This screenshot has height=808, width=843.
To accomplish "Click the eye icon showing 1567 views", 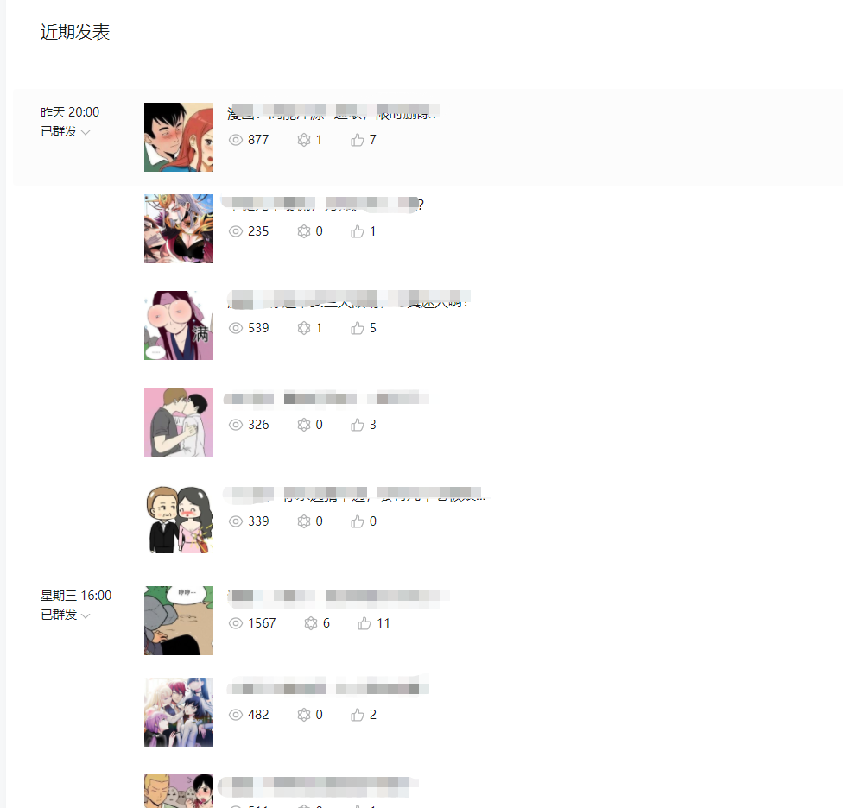I will 236,623.
